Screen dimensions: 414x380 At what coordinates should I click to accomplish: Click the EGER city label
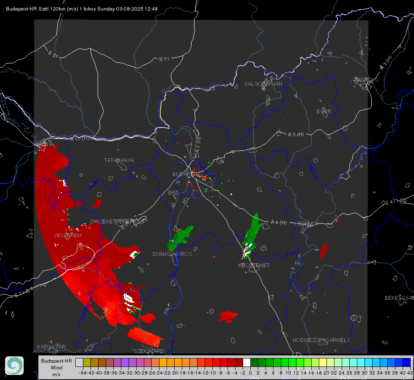point(324,111)
